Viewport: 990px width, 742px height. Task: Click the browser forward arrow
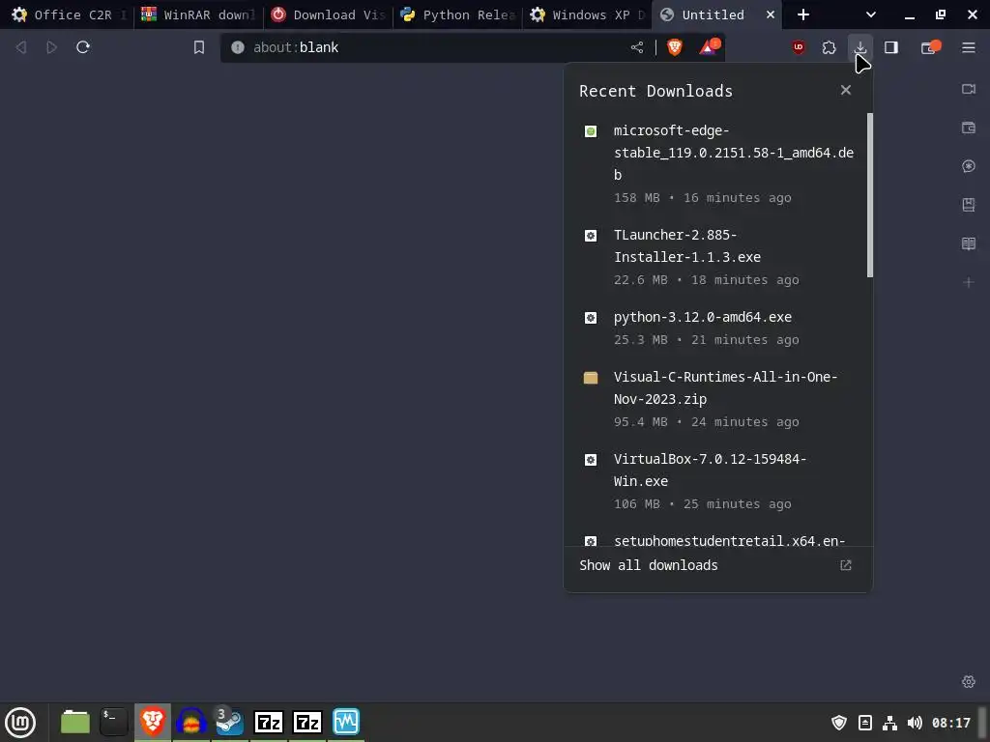point(52,47)
